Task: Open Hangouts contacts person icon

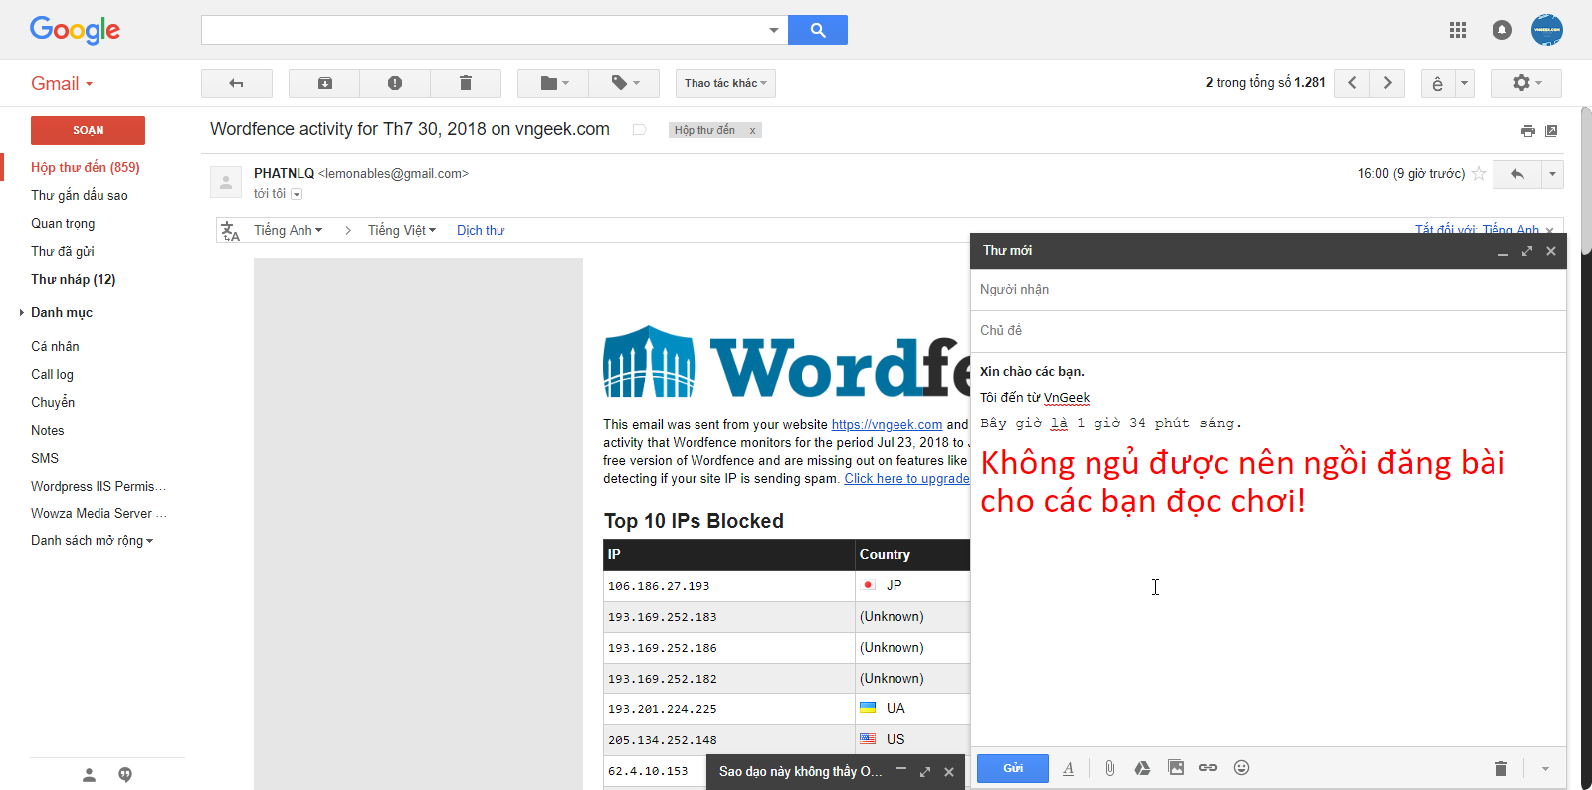Action: (x=89, y=775)
